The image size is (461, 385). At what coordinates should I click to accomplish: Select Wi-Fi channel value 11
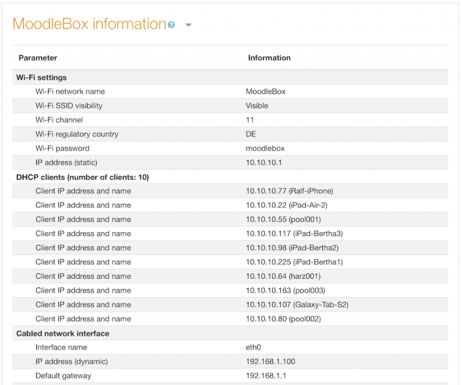[x=250, y=120]
